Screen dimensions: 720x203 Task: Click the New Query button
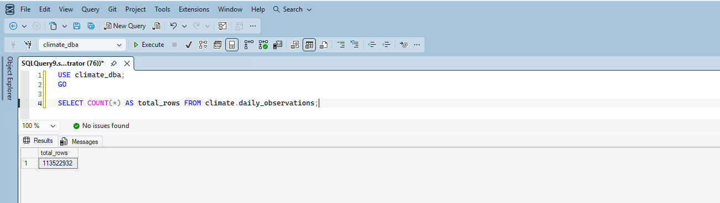(x=125, y=26)
